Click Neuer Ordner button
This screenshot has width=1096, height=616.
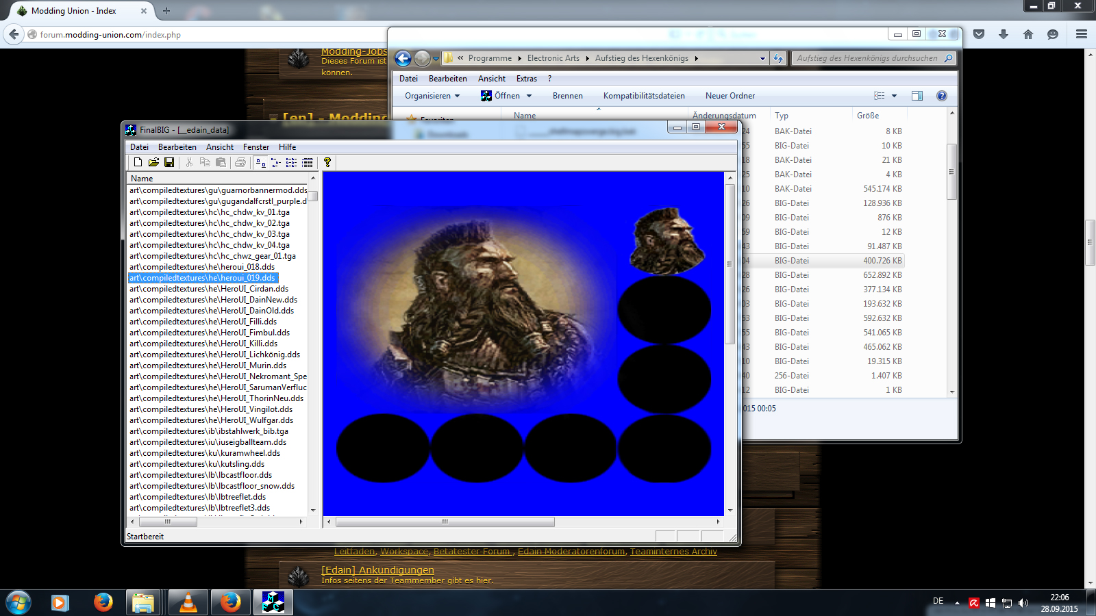coord(730,96)
